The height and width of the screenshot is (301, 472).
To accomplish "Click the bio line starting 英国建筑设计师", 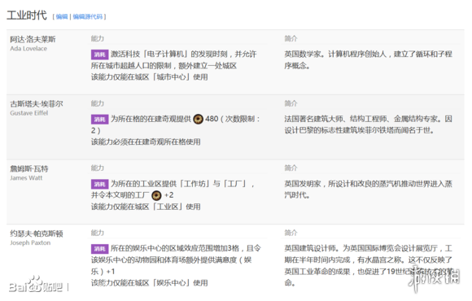I will (x=368, y=248).
